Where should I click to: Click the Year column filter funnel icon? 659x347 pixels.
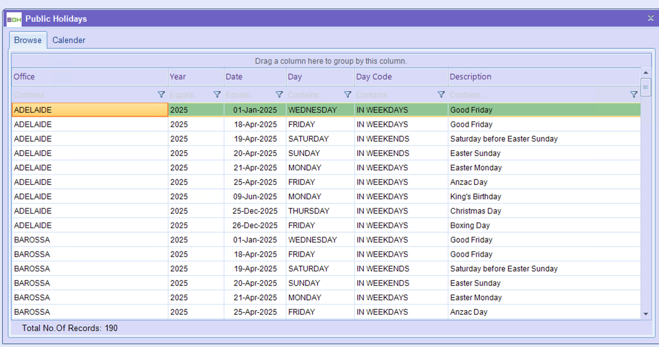217,95
